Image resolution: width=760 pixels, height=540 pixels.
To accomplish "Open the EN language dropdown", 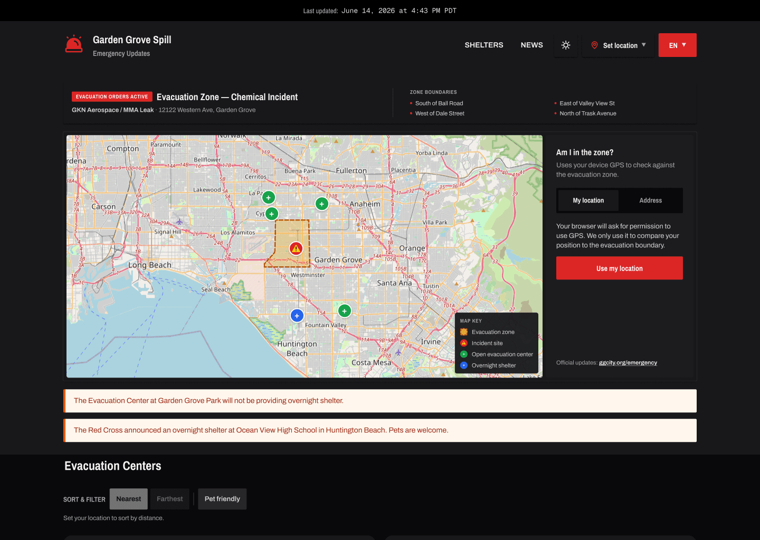I will coord(678,45).
